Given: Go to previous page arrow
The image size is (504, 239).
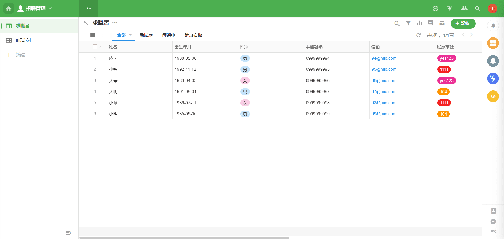Looking at the screenshot, I should click(x=463, y=35).
